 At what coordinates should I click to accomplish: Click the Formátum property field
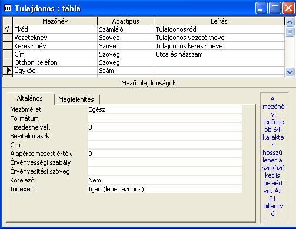tap(165, 118)
